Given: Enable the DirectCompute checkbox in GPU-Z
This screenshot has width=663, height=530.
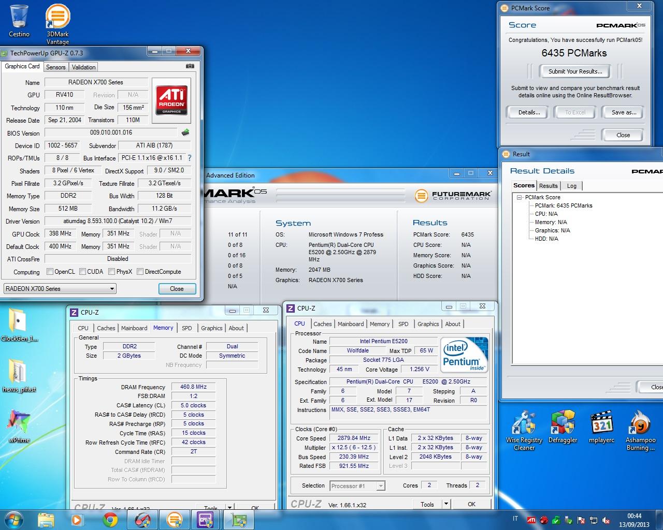Looking at the screenshot, I should 140,272.
